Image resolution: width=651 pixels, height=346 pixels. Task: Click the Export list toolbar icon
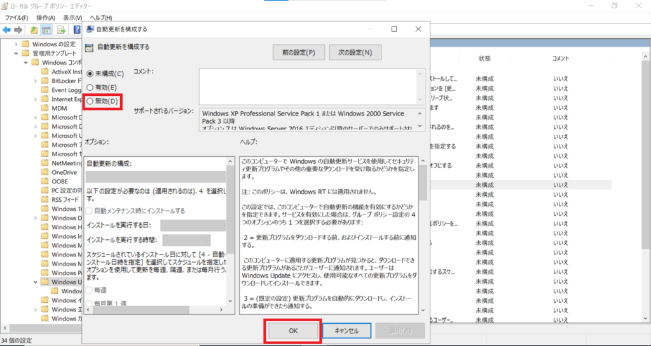(62, 30)
